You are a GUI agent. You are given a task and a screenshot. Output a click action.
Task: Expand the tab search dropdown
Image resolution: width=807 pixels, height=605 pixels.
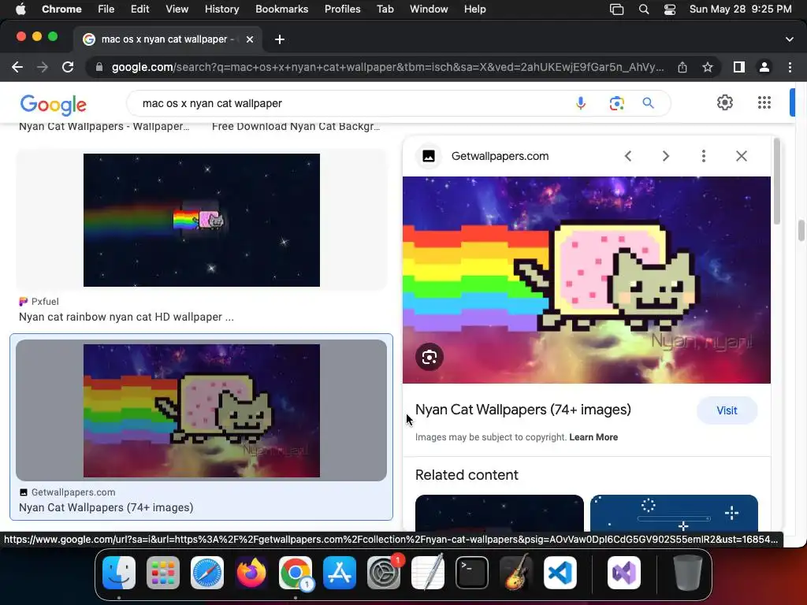click(789, 39)
